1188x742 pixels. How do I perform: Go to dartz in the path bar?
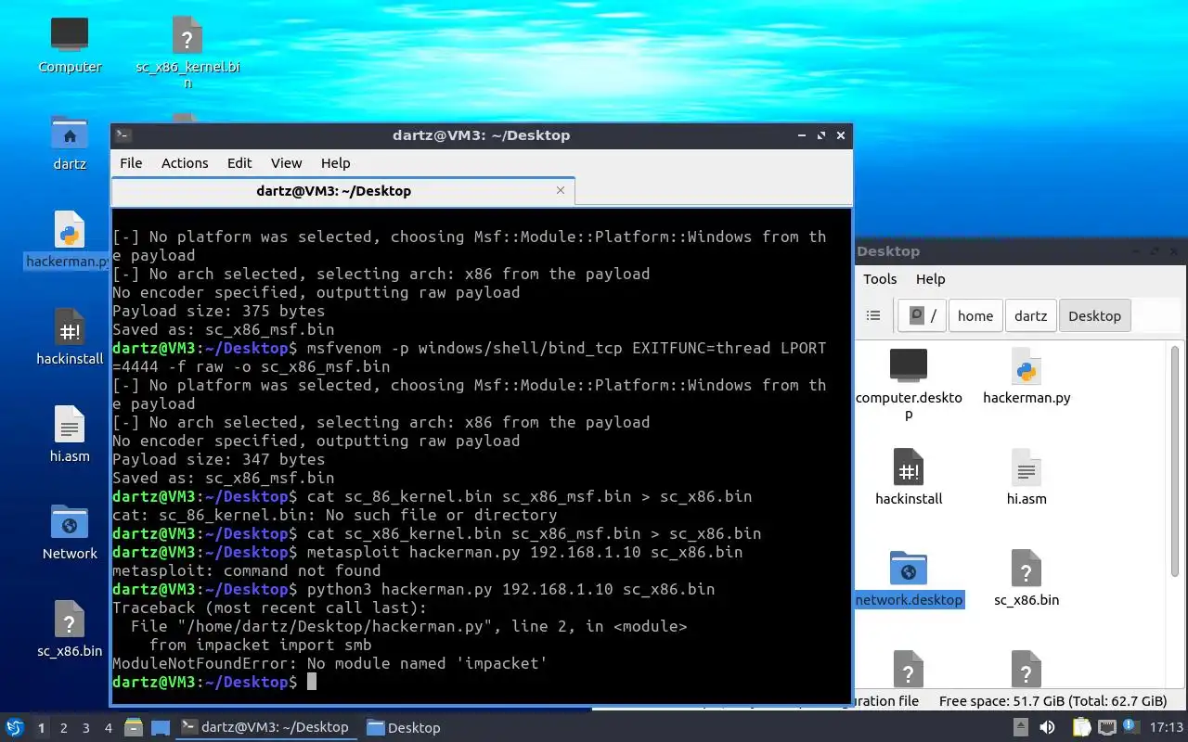click(1030, 315)
